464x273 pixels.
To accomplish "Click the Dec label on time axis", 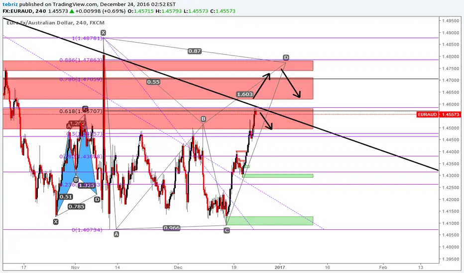I will click(x=178, y=268).
